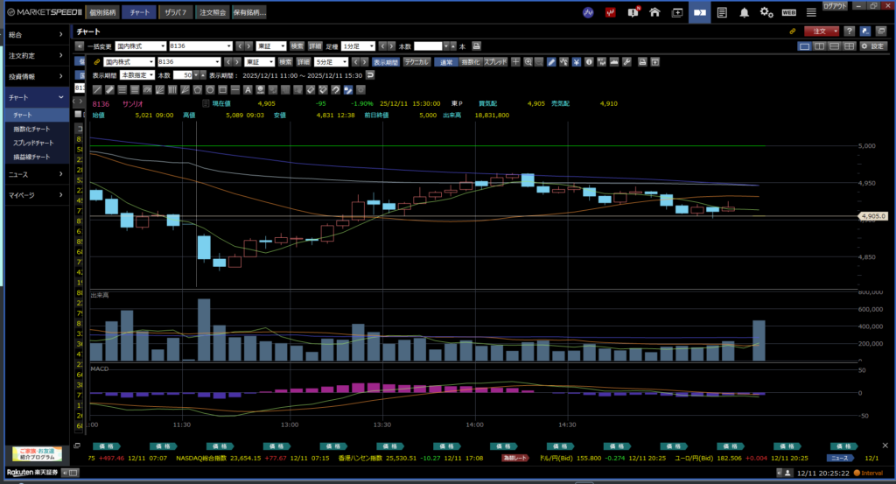The image size is (896, 484).
Task: Toggle the 表示期間 display period button
Action: click(386, 62)
